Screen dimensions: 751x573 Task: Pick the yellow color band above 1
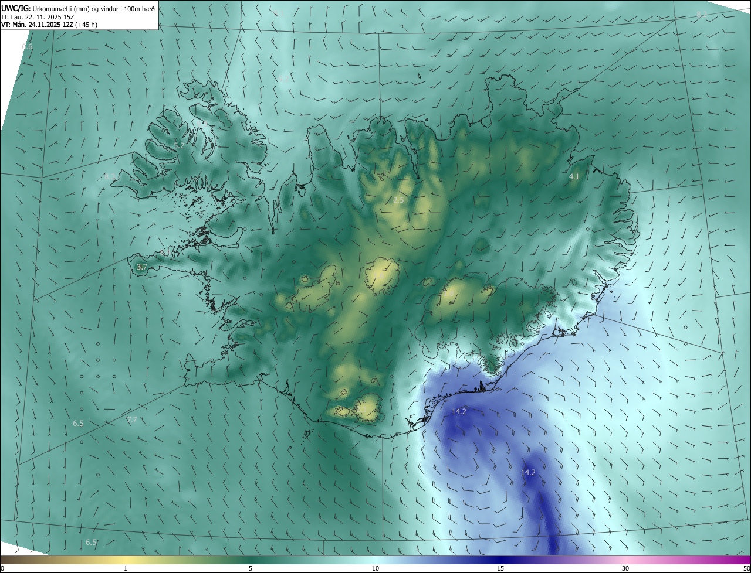pos(126,560)
